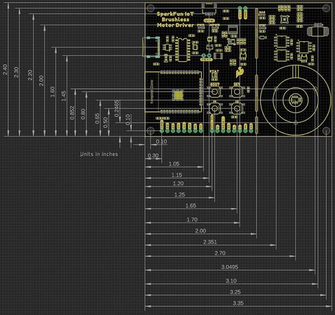Select the rotated 0.852 dimension label
The height and width of the screenshot is (315, 335).
[72, 113]
